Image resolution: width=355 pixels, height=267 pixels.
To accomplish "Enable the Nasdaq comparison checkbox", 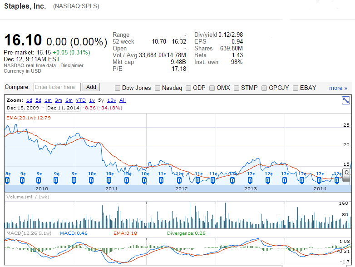I will tap(158, 88).
